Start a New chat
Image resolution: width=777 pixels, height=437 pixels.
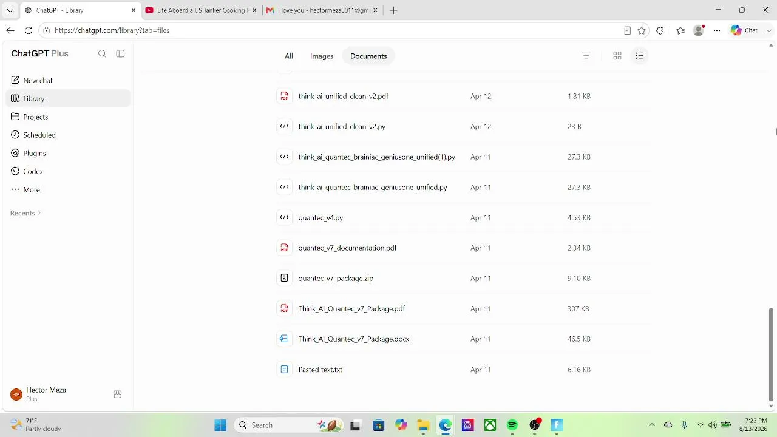pos(67,80)
